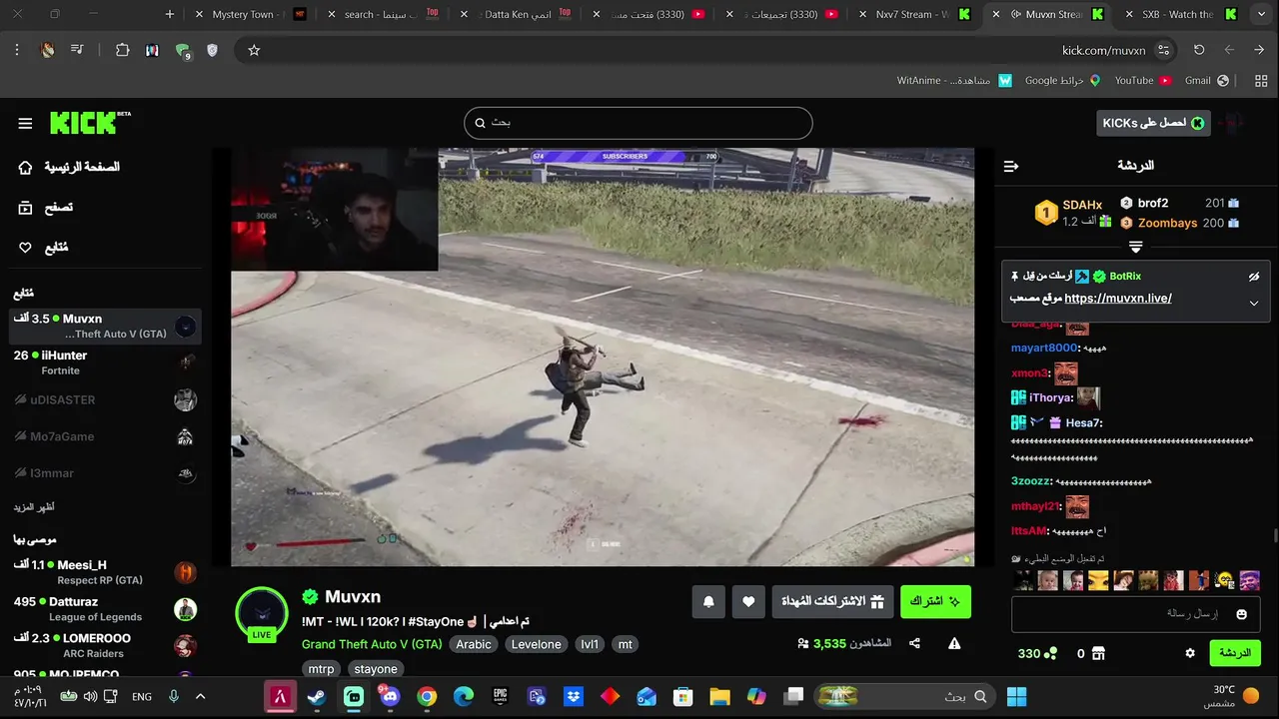Expand the gift leaderboard arrow
1279x719 pixels.
[x=1135, y=247]
